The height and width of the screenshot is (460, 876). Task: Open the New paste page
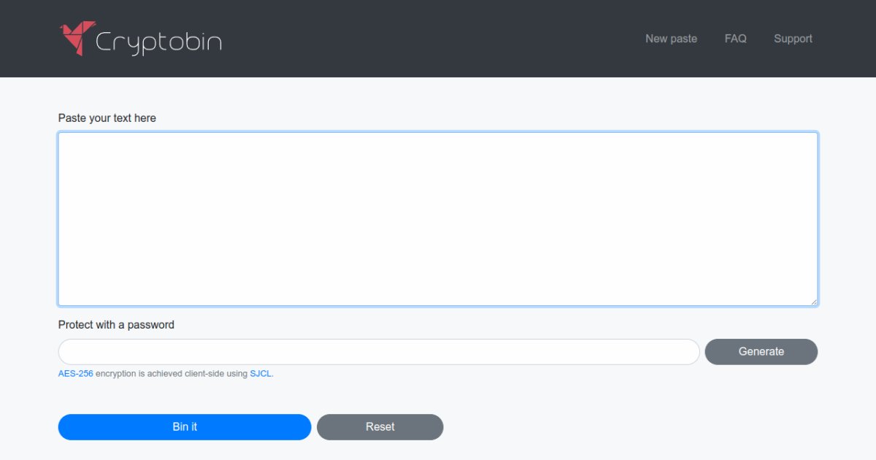point(671,39)
